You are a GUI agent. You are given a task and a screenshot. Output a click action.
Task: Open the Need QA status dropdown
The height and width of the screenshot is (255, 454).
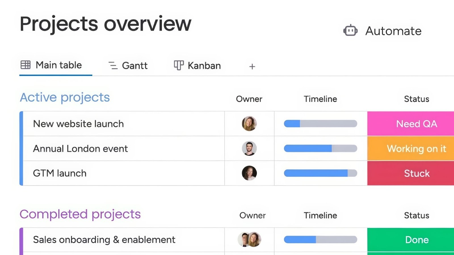(416, 124)
